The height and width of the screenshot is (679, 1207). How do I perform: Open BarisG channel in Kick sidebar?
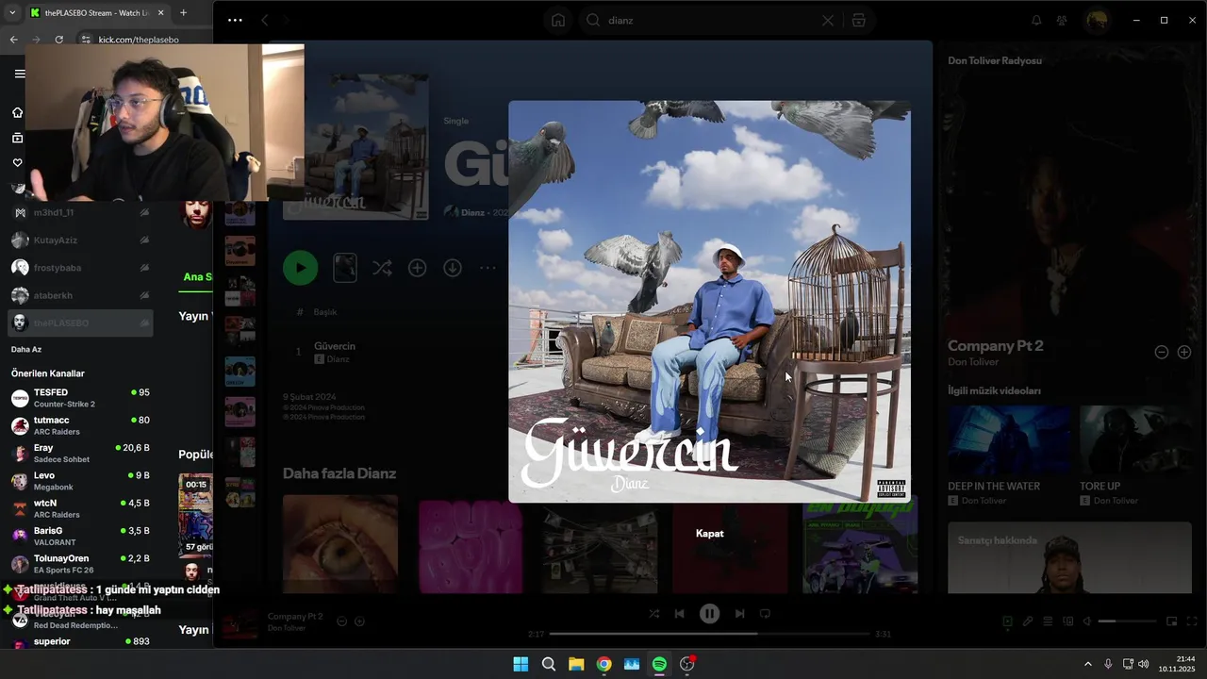[x=80, y=536]
